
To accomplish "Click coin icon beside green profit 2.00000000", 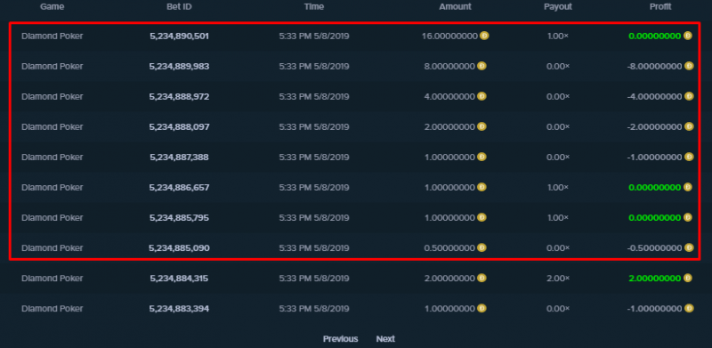I will coord(688,278).
